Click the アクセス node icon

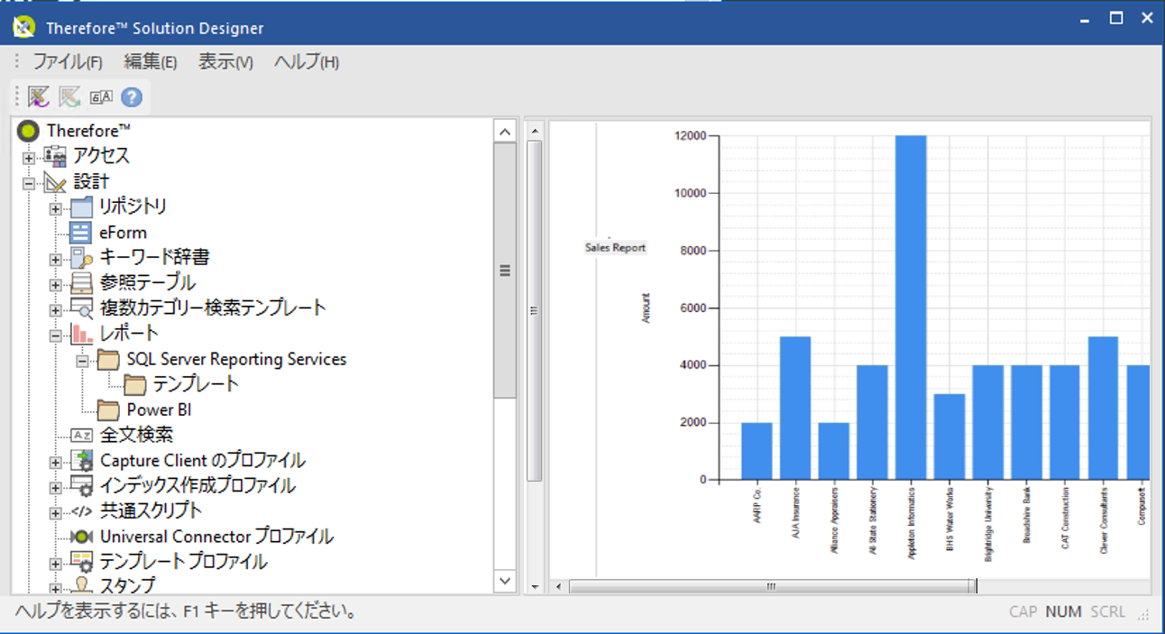tap(55, 156)
